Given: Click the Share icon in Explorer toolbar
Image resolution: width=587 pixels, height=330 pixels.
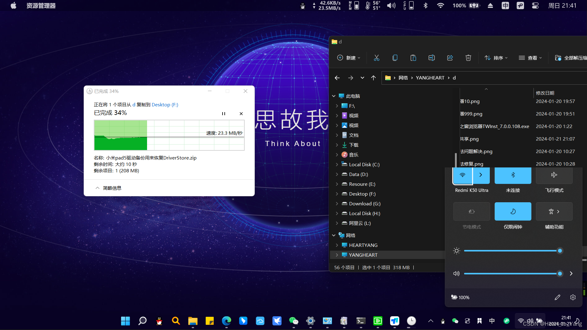Looking at the screenshot, I should click(x=450, y=58).
